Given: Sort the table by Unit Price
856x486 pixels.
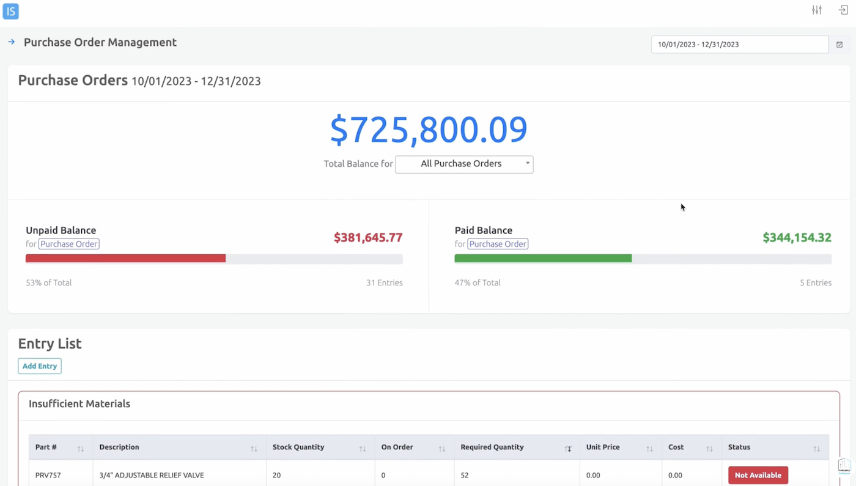Looking at the screenshot, I should click(650, 447).
